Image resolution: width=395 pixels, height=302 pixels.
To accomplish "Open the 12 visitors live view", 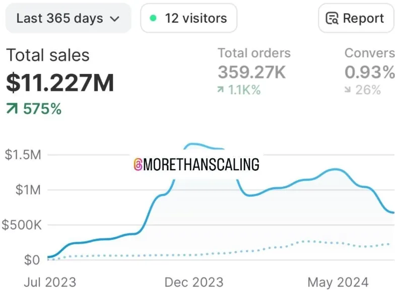I will tap(188, 18).
